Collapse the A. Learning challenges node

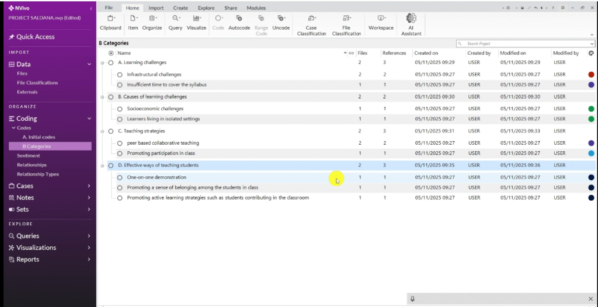[103, 62]
